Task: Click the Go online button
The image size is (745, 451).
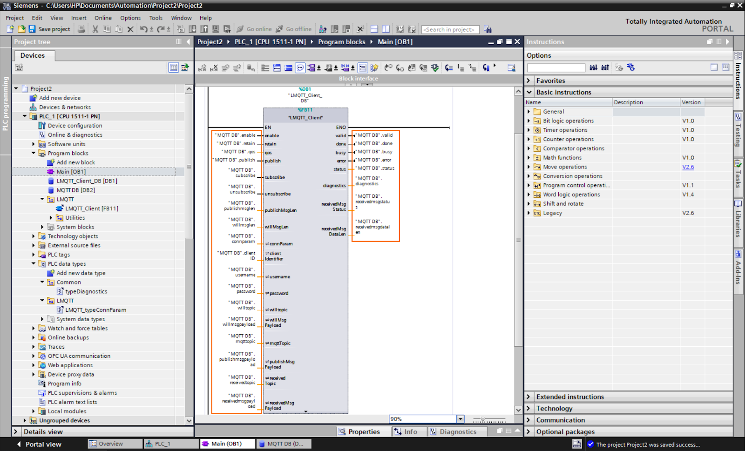Action: 254,29
